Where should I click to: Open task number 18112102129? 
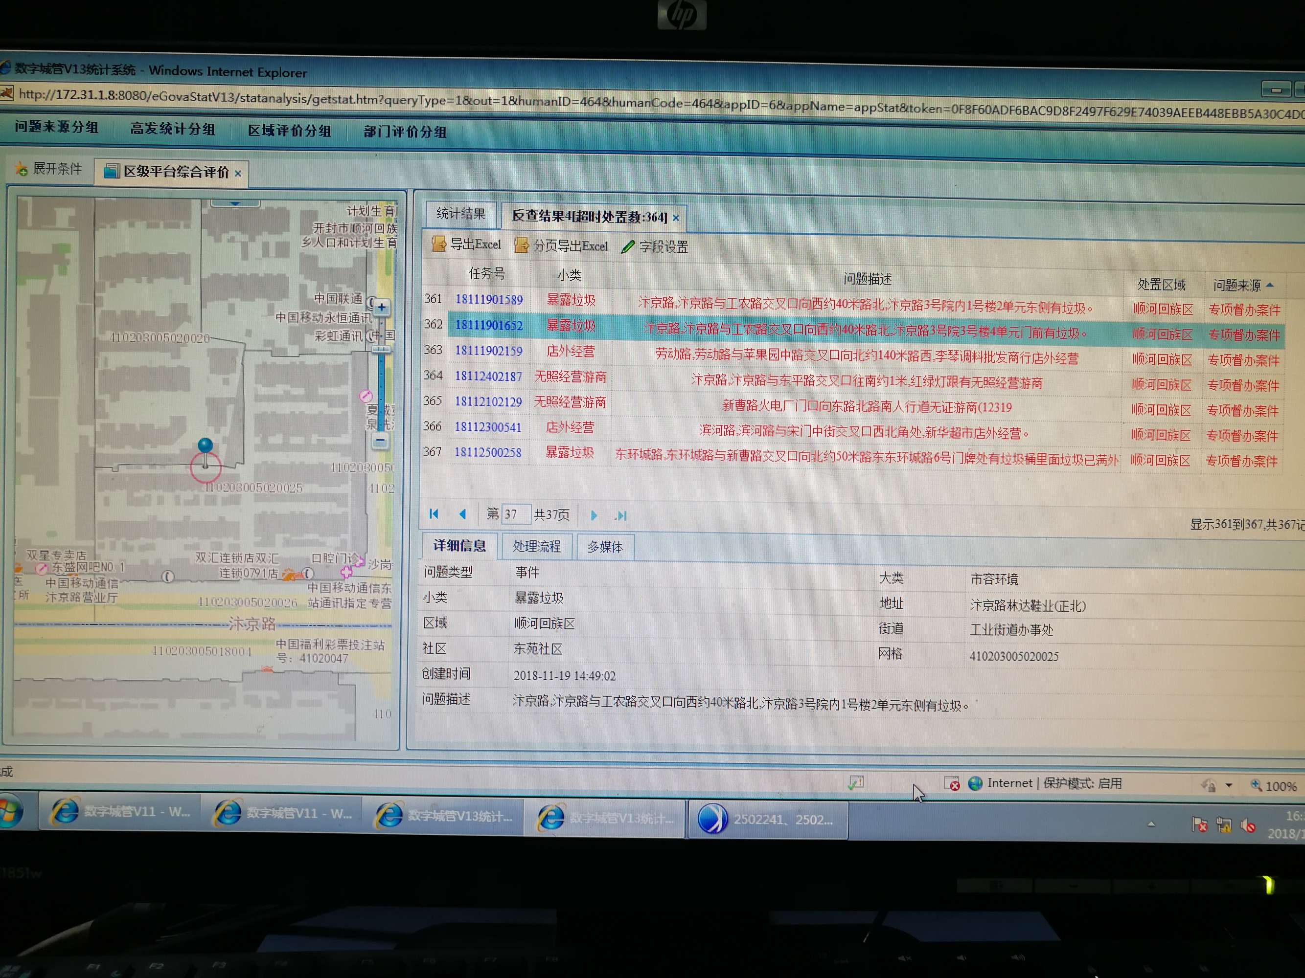[x=488, y=401]
